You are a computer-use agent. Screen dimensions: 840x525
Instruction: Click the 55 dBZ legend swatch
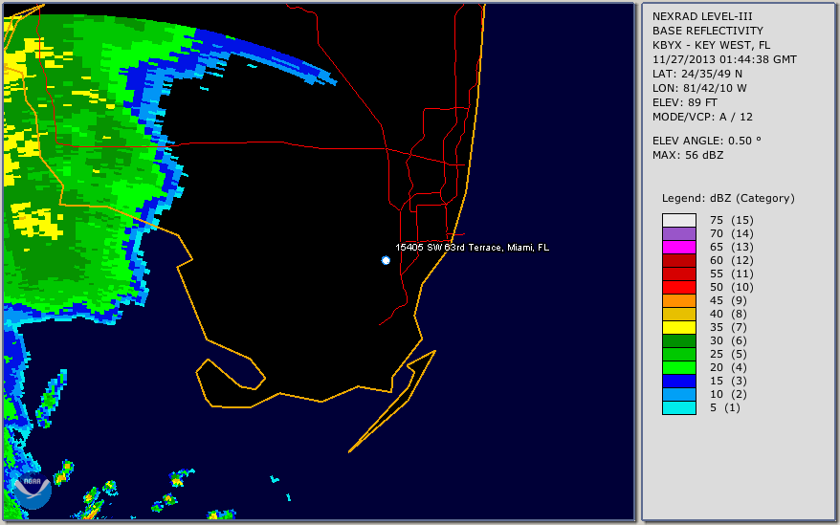[678, 273]
